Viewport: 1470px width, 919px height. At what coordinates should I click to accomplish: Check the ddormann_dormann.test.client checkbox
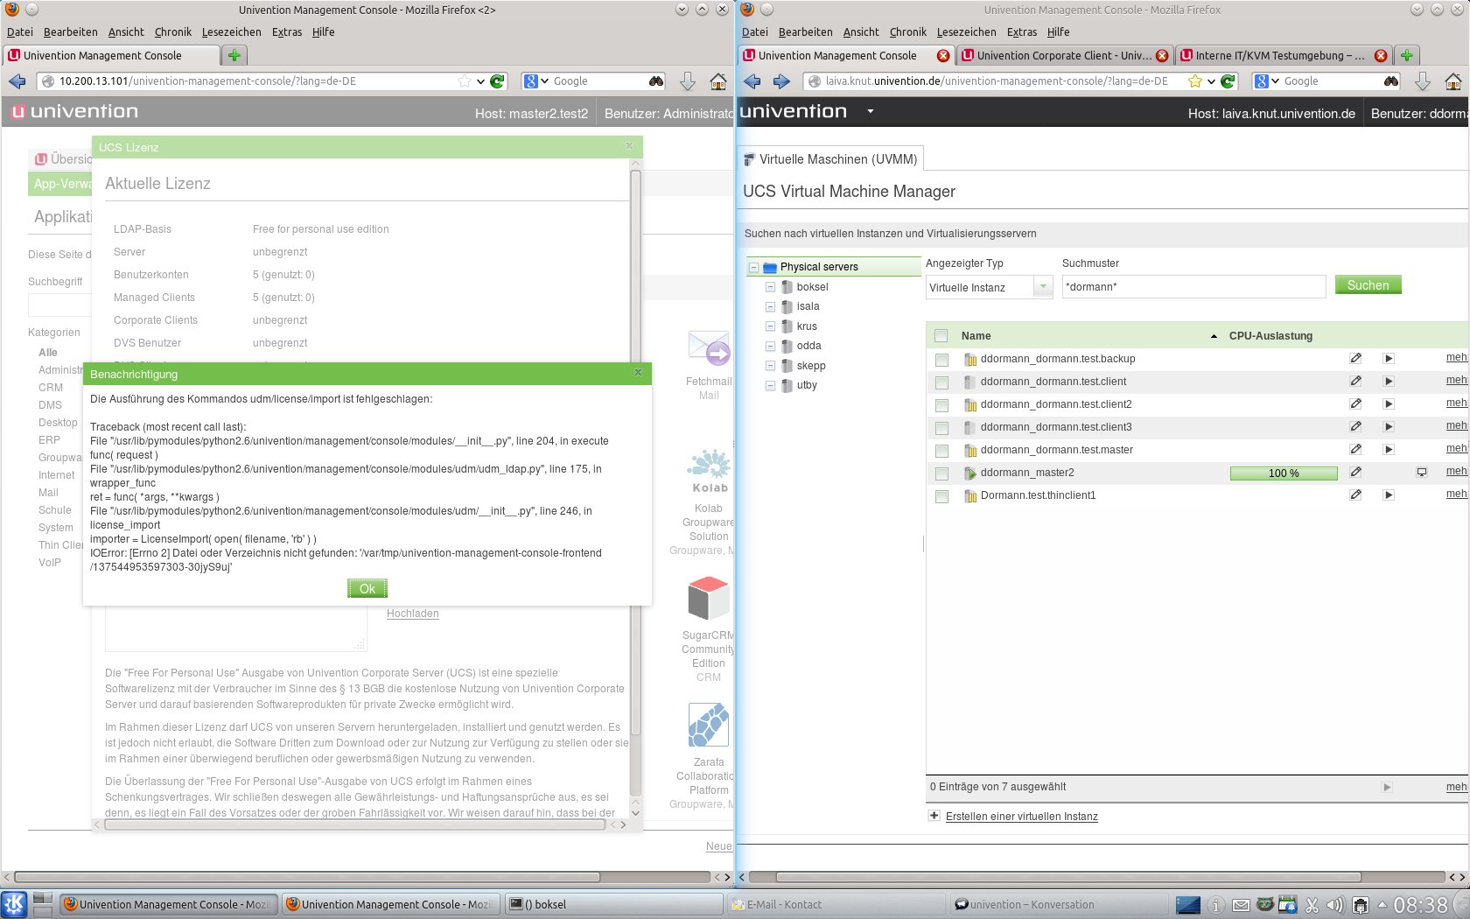[941, 382]
